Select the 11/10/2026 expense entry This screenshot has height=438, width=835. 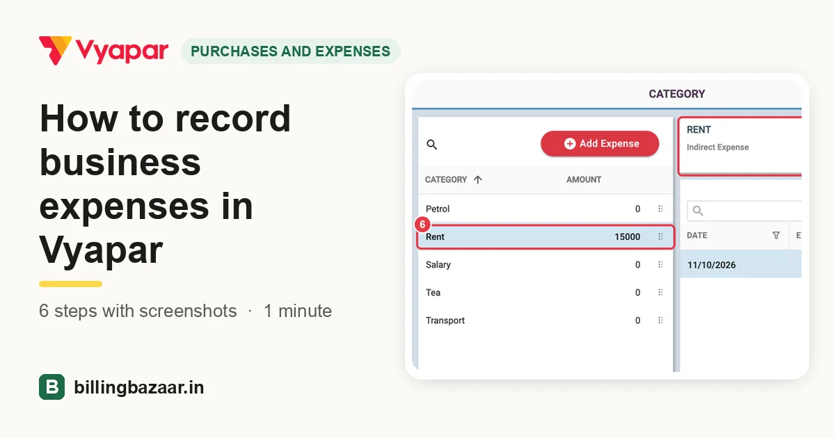point(740,264)
